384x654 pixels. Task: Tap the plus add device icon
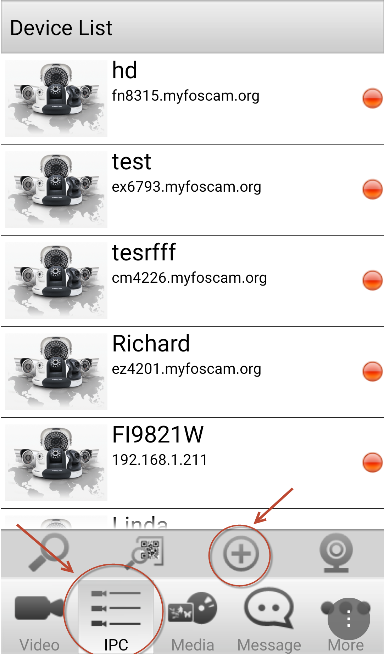tap(241, 554)
